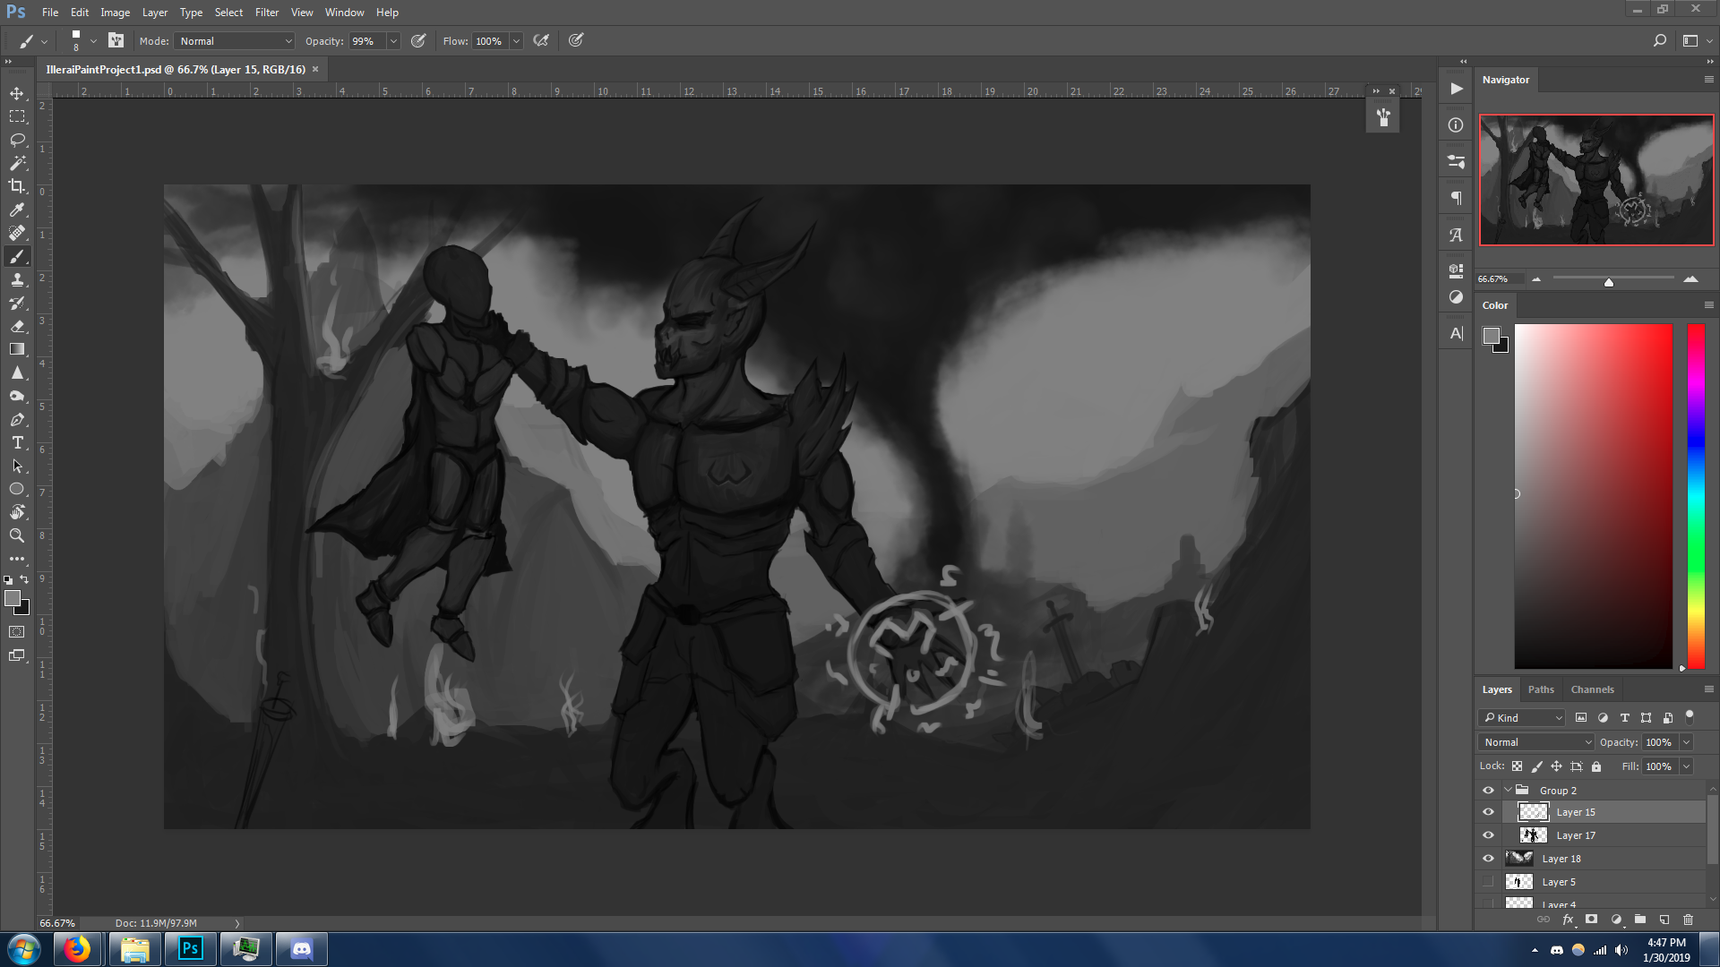Open the layer Opacity dropdown arrow

pyautogui.click(x=1686, y=742)
